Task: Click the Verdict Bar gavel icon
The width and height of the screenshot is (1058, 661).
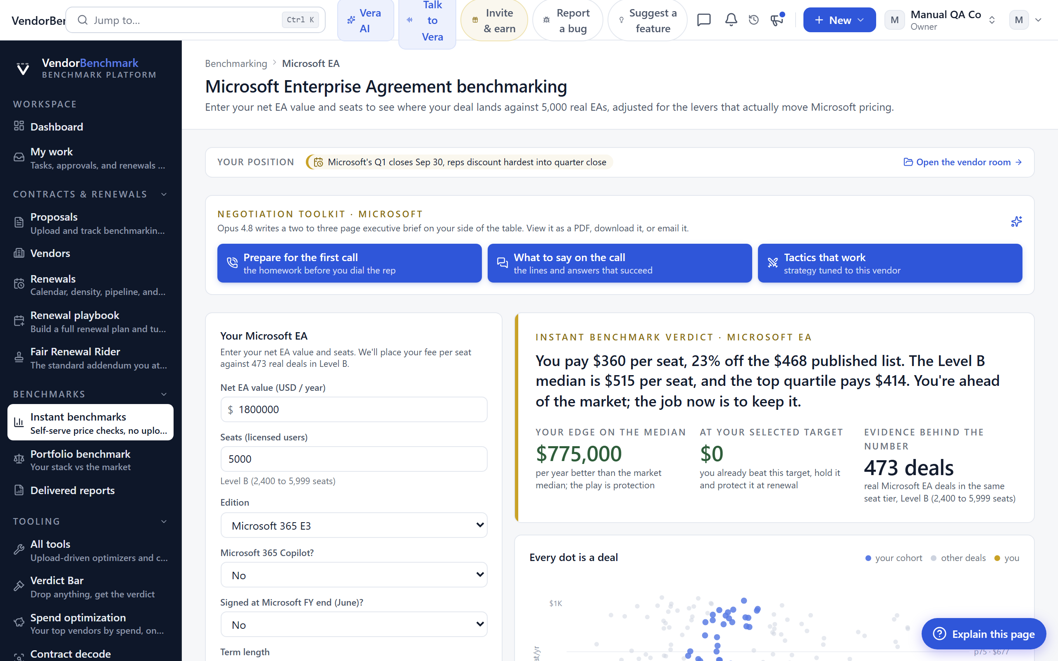Action: coord(19,586)
